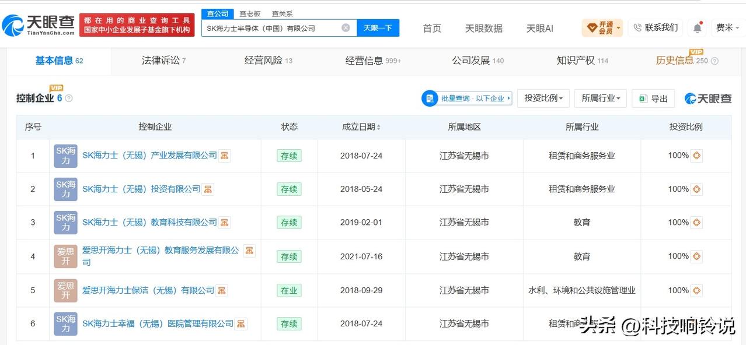Image resolution: width=746 pixels, height=345 pixels.
Task: Open link SK海力士（无锡）投资有限公司
Action: [141, 189]
